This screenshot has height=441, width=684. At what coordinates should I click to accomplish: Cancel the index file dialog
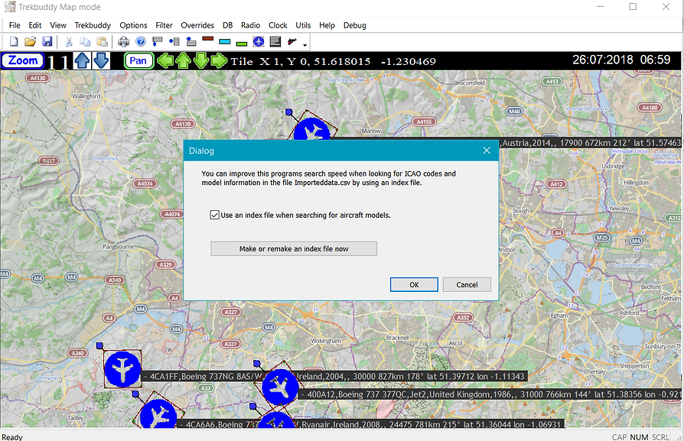click(x=467, y=284)
